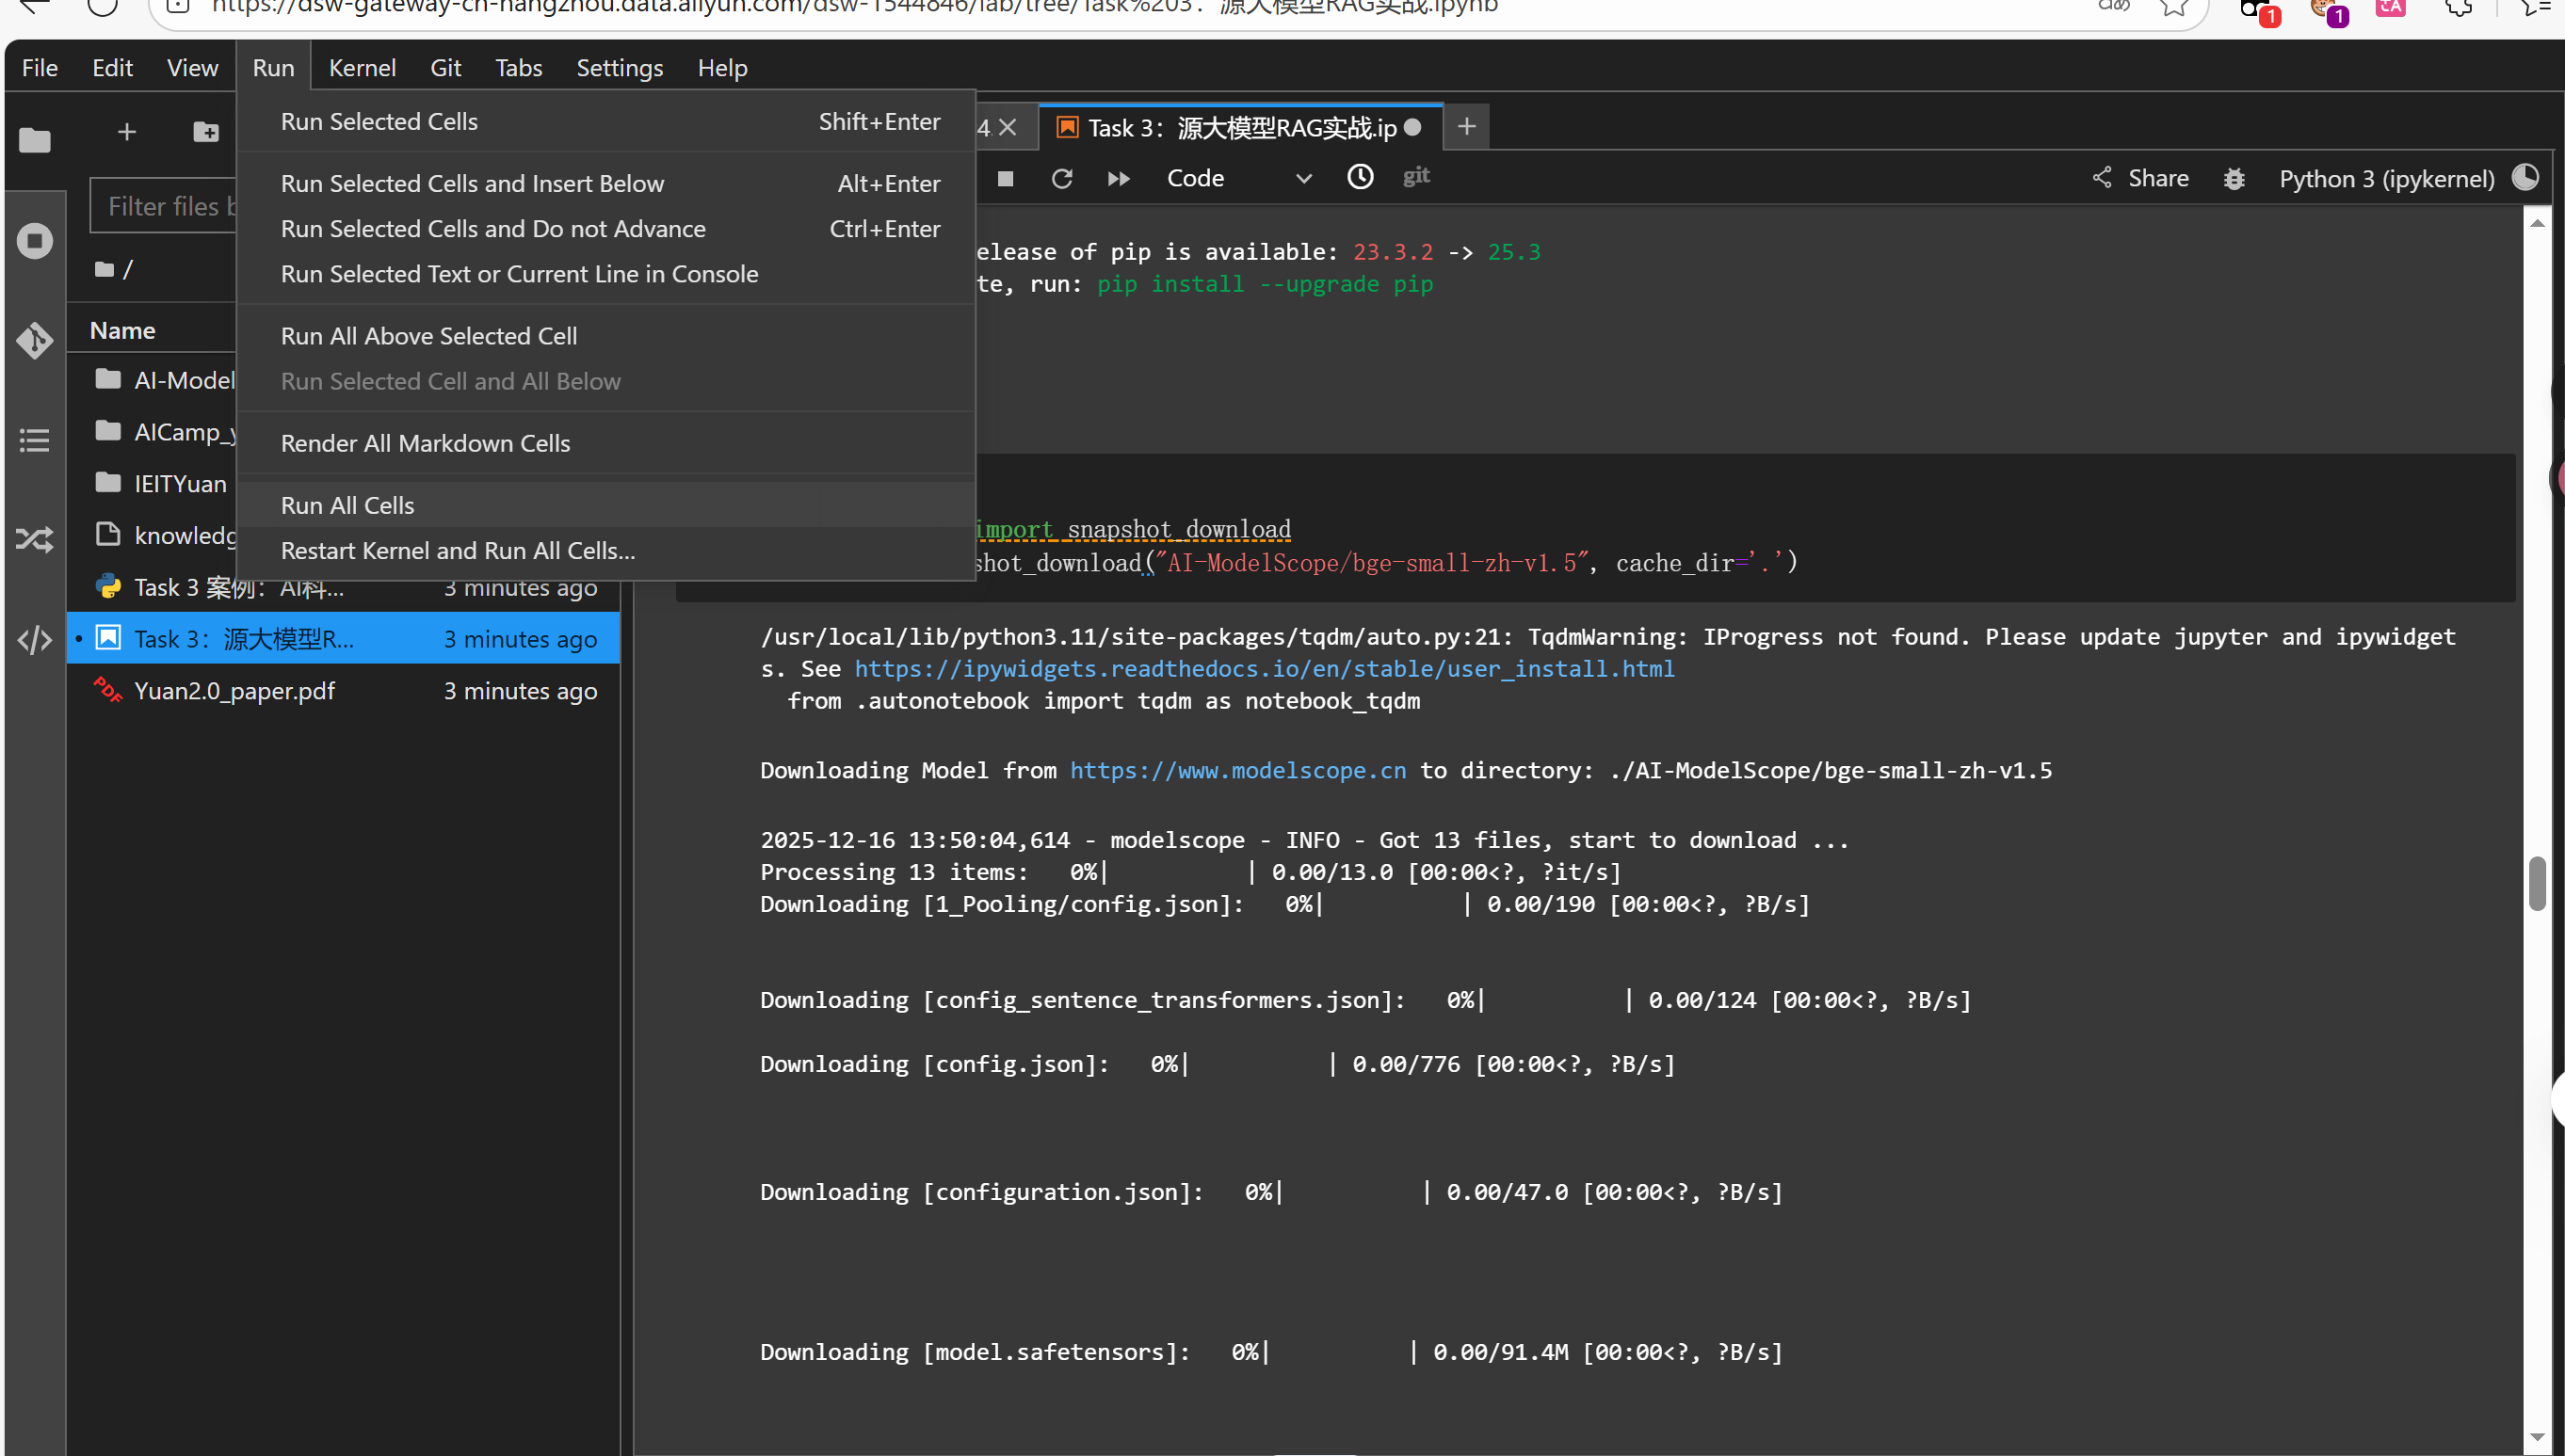The image size is (2565, 1456).
Task: Select Run All Cells menu entry
Action: click(x=347, y=505)
